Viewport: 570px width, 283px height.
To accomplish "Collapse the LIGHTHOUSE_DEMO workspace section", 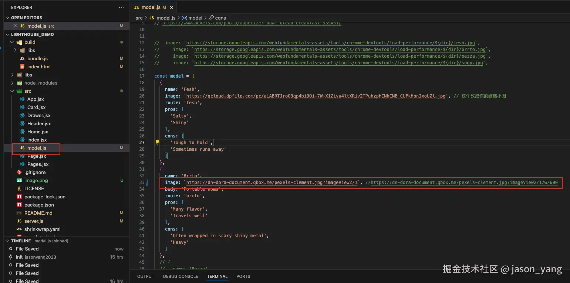I will point(7,34).
